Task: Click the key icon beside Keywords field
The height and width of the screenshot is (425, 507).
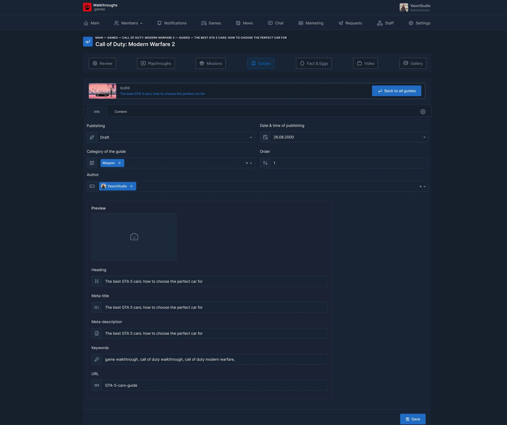Action: [x=97, y=359]
